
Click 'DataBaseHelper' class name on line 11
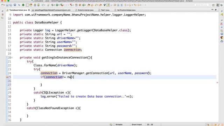(47, 22)
